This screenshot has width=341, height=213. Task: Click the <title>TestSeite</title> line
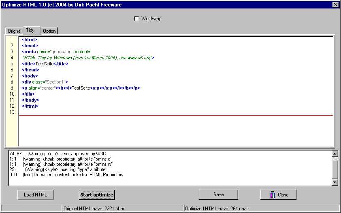click(45, 64)
